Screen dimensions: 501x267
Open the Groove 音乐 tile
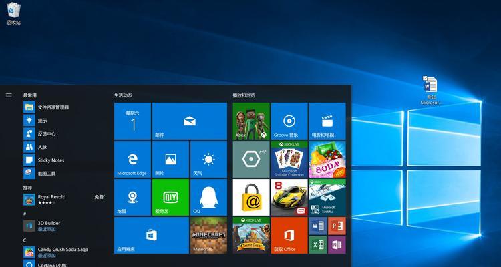(x=289, y=121)
